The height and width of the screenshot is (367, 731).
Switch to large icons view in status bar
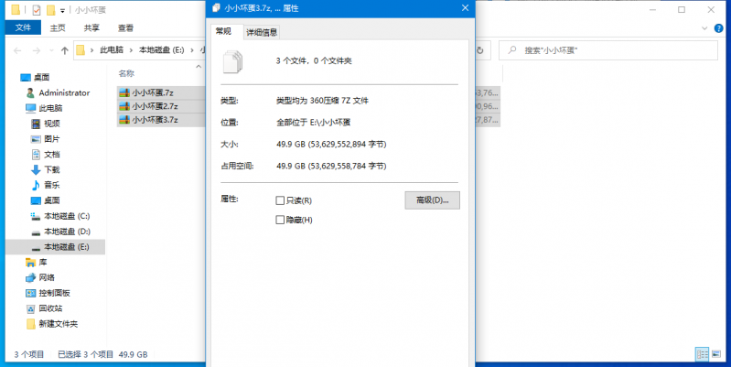pyautogui.click(x=718, y=353)
